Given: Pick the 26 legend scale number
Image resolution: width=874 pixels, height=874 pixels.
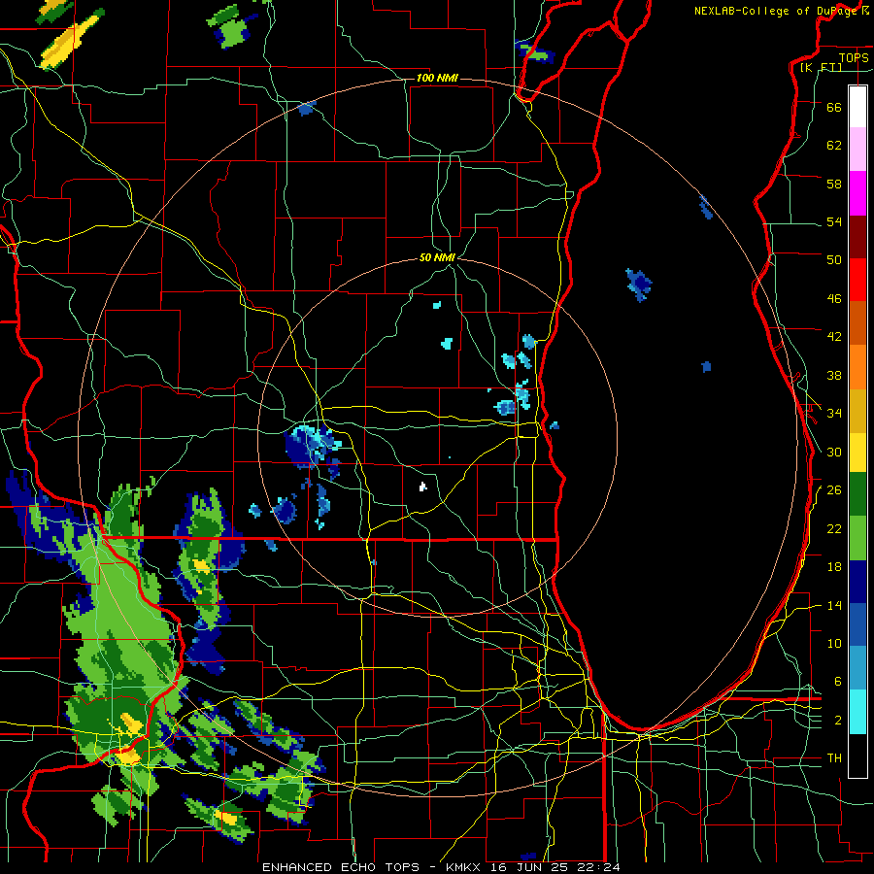Looking at the screenshot, I should click(x=834, y=490).
